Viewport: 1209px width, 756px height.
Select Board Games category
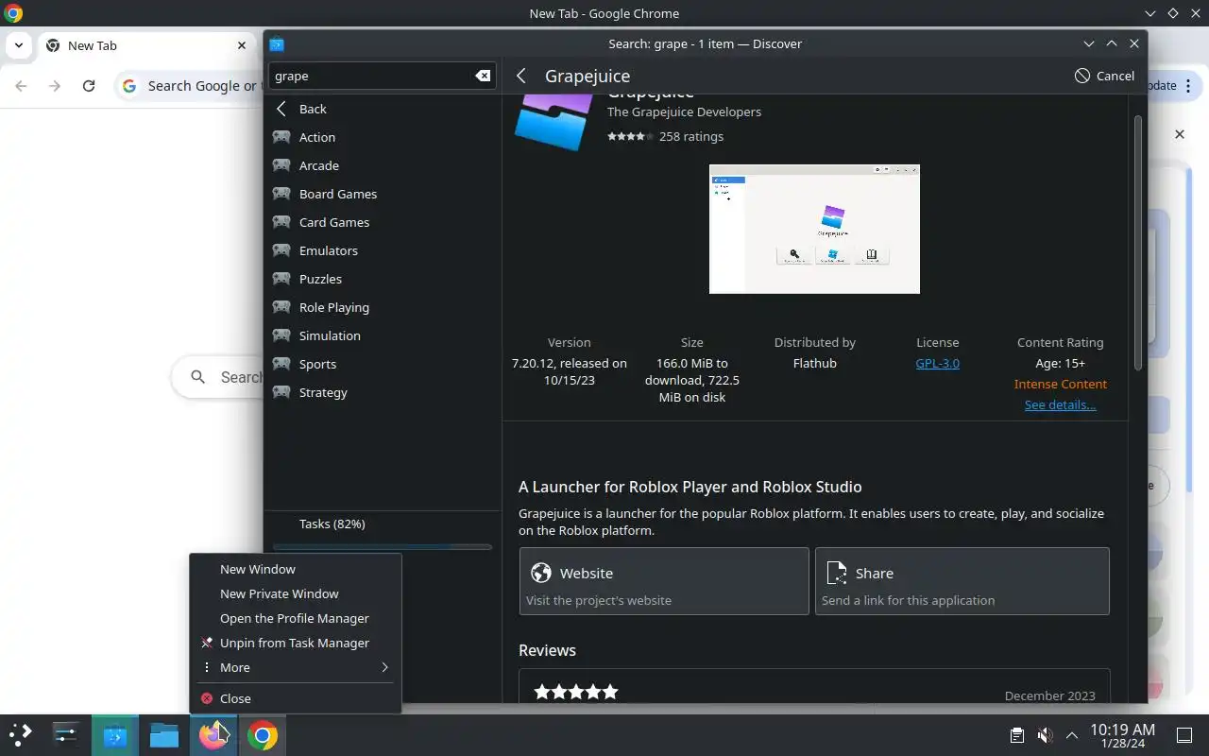tap(383, 194)
